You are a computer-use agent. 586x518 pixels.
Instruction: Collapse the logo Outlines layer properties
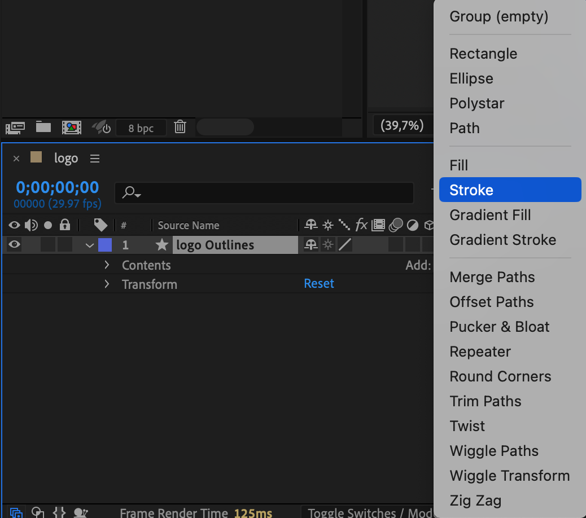click(89, 245)
